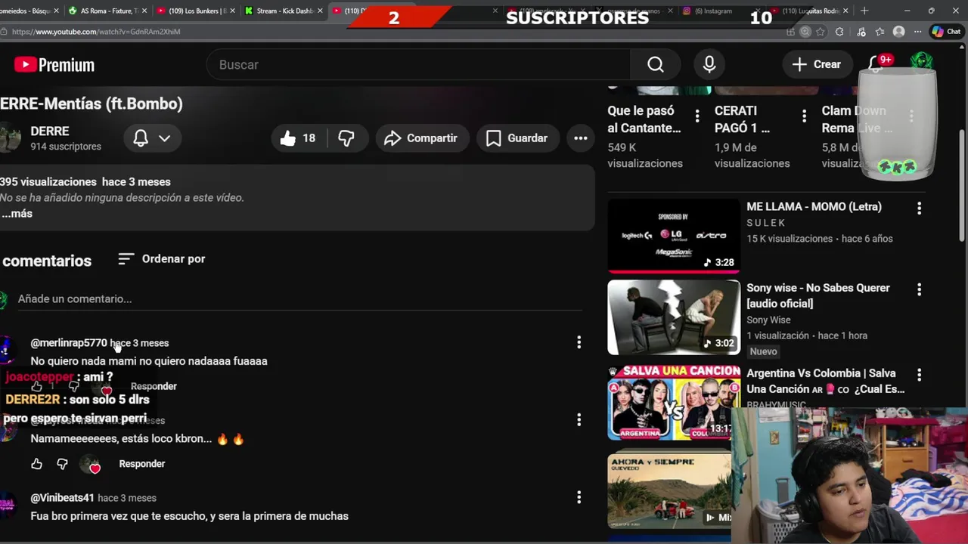Image resolution: width=968 pixels, height=544 pixels.
Task: Switch to the Luquitas Rodriguez tab
Action: [811, 11]
